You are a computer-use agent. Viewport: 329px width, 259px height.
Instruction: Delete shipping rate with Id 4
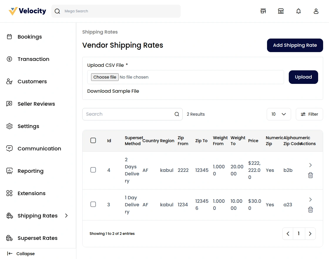click(310, 175)
